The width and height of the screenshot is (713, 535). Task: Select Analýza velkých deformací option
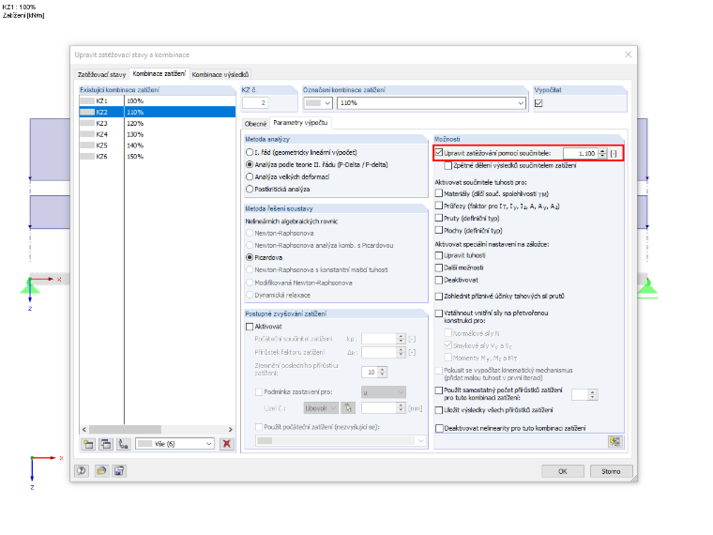coord(250,177)
